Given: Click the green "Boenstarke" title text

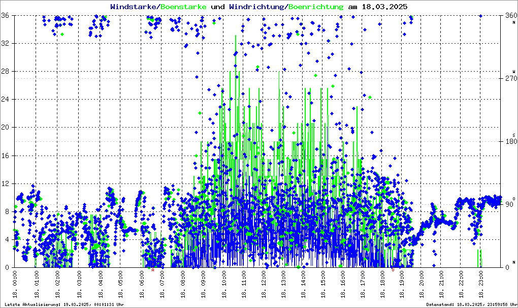Looking at the screenshot, I should pos(183,7).
